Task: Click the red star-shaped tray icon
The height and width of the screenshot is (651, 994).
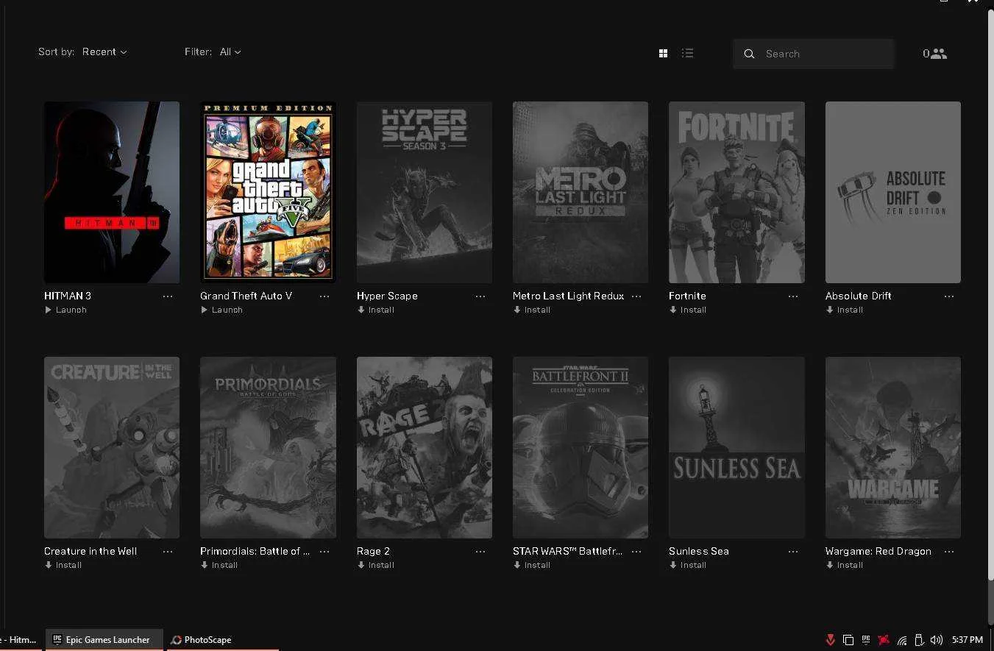Action: click(884, 640)
